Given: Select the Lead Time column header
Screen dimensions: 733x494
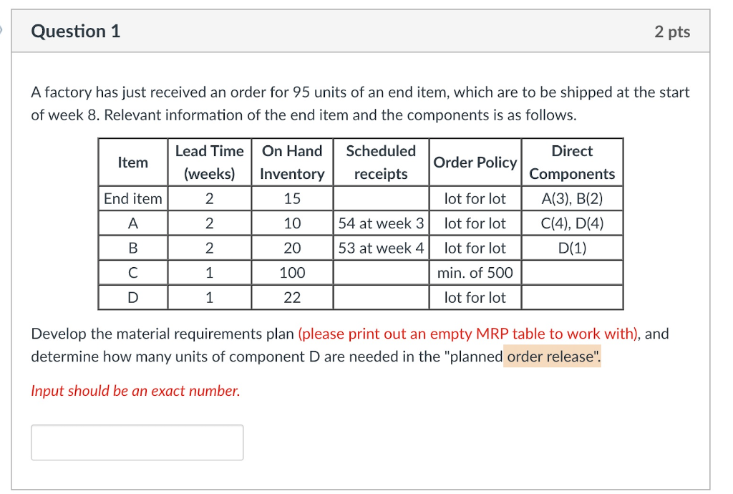Looking at the screenshot, I should coord(210,163).
